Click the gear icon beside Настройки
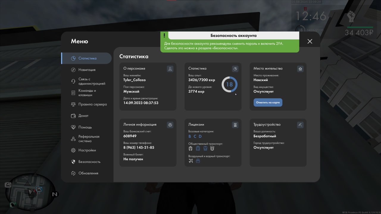 pos(73,150)
